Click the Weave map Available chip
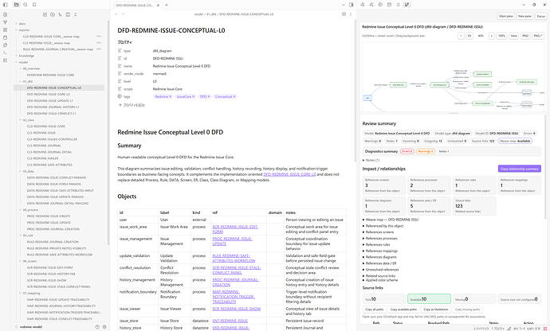Viewport: 550px width, 331px height. [515, 141]
